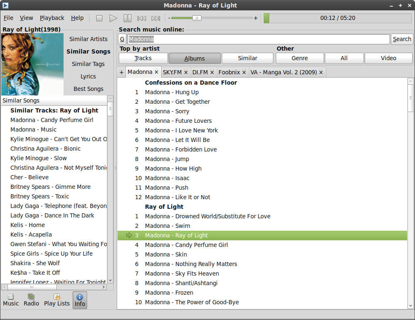Select Ke$ha - Take It Off entry
Viewport: 415px width, 320px height.
tap(54, 273)
